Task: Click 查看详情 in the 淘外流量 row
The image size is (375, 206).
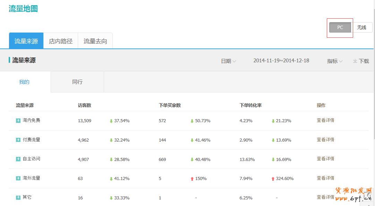Action: 325,178
